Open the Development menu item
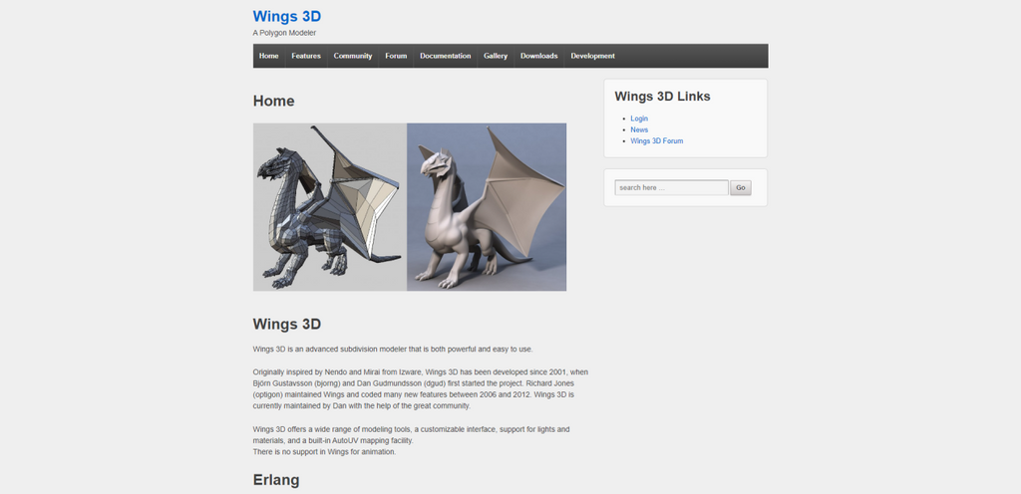Viewport: 1021px width, 494px height. tap(592, 56)
